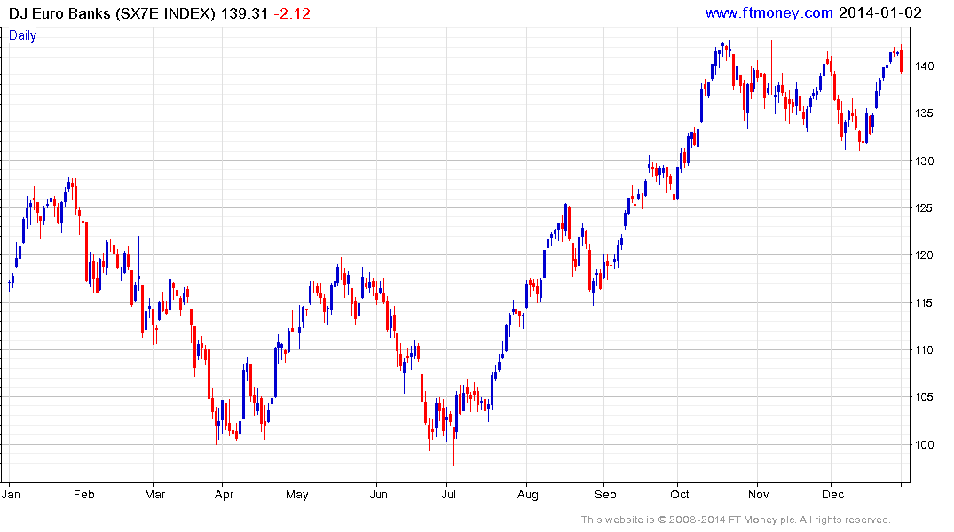
Task: Click the DJ Euro Banks (SX7E INDEX) title
Action: point(112,13)
